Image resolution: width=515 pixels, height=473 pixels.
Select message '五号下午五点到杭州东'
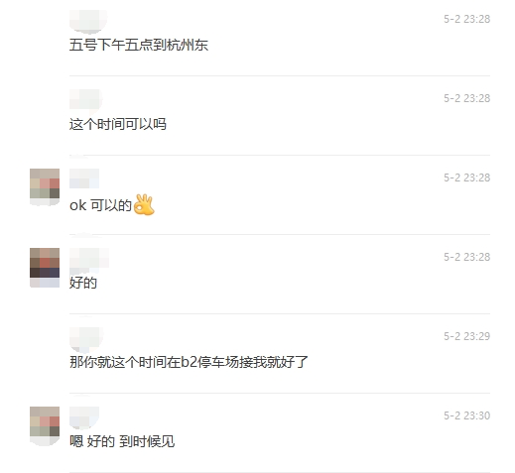click(139, 45)
